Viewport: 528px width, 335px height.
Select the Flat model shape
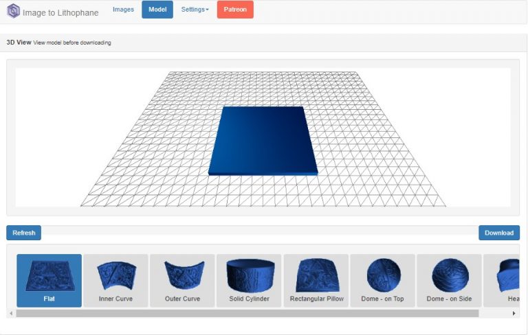49,281
